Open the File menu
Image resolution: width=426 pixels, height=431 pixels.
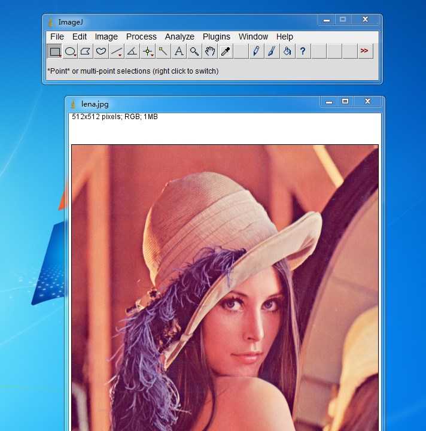click(x=57, y=37)
